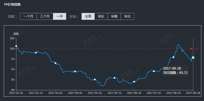Click the PP价格指数 title
Viewport: 204px width, 101px height.
(x=12, y=5)
